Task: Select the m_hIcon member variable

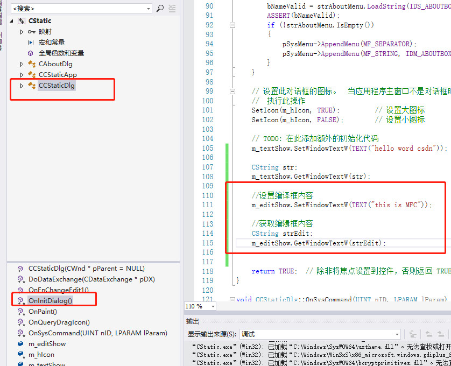Action: (x=41, y=355)
